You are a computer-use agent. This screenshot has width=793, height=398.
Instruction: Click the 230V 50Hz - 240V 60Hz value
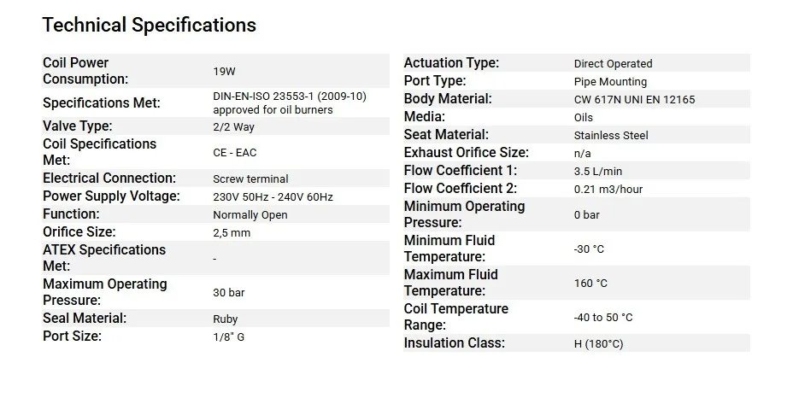tap(273, 197)
